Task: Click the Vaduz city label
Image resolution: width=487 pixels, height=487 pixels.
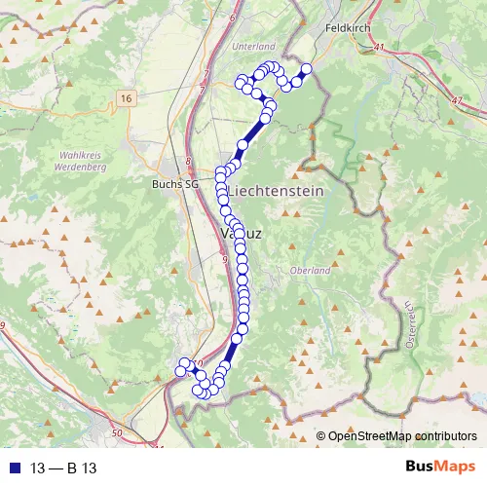Action: click(241, 234)
